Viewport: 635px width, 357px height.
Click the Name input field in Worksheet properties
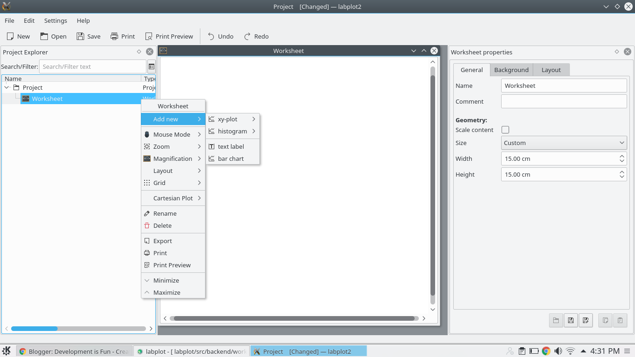click(564, 86)
